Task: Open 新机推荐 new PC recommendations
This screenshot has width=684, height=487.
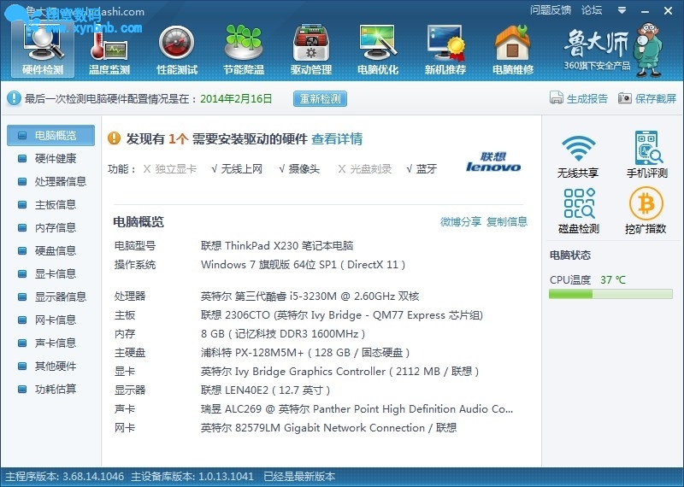Action: point(445,50)
